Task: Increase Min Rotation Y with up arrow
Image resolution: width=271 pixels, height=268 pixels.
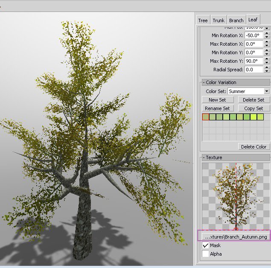Action: click(x=267, y=50)
